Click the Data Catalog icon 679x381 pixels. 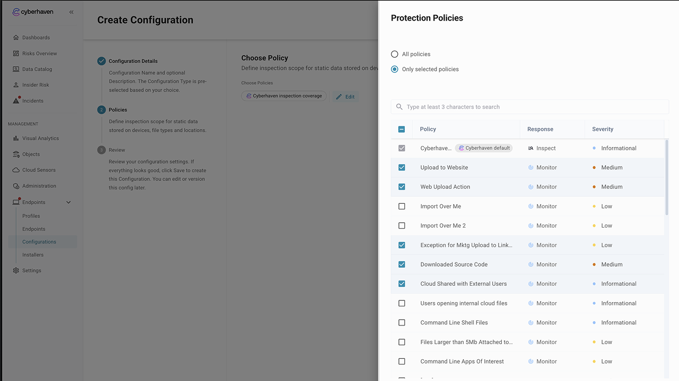[x=16, y=69]
